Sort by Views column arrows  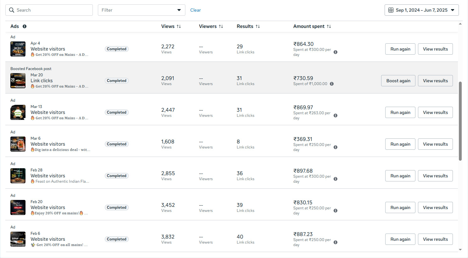[x=179, y=26]
